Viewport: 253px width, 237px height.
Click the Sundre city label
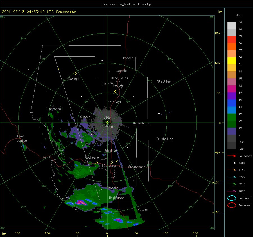coord(85,117)
